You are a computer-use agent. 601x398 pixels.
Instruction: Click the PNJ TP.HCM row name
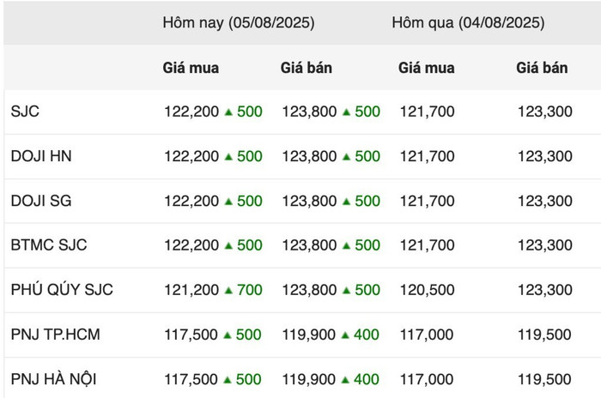(x=55, y=335)
